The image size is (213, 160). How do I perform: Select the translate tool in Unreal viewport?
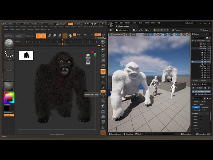point(147,35)
